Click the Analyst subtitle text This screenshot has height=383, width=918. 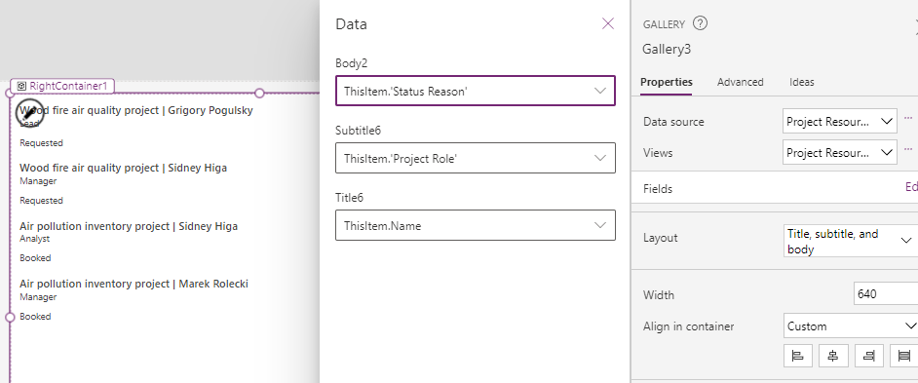pos(34,239)
